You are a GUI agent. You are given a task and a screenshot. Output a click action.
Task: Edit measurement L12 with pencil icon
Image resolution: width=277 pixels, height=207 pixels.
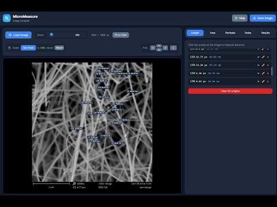263,57
